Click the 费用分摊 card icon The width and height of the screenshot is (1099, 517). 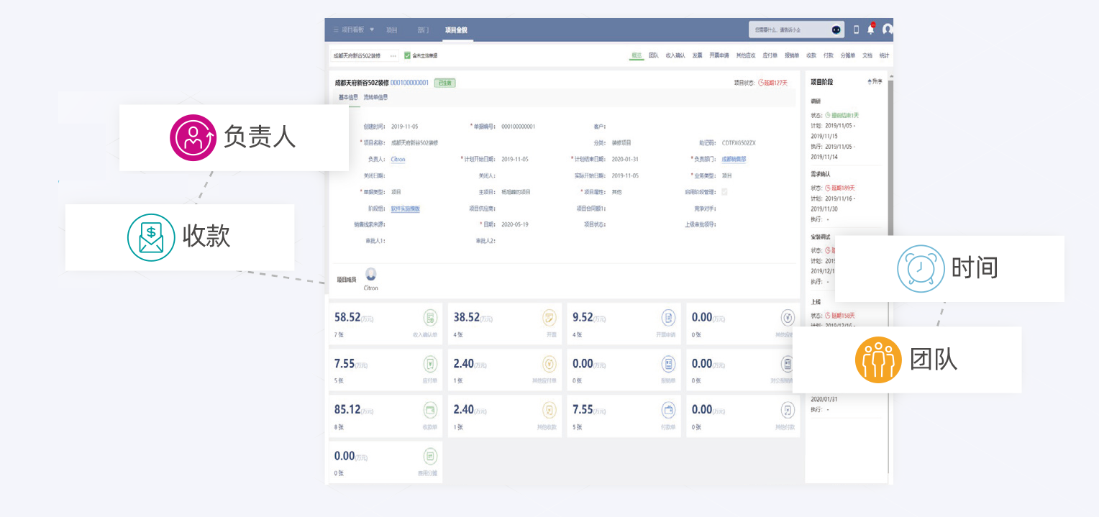(430, 456)
